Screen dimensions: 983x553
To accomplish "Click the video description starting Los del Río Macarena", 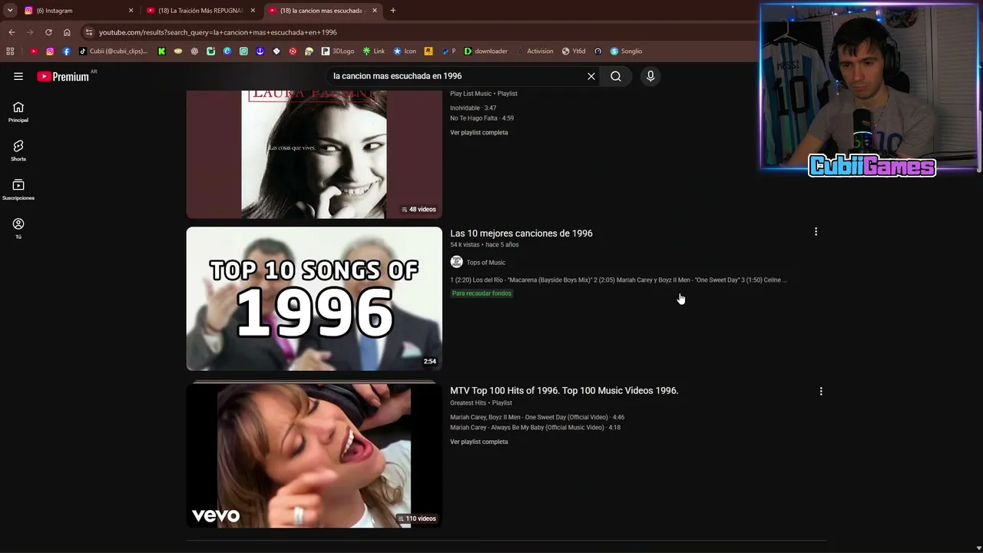I will 618,280.
